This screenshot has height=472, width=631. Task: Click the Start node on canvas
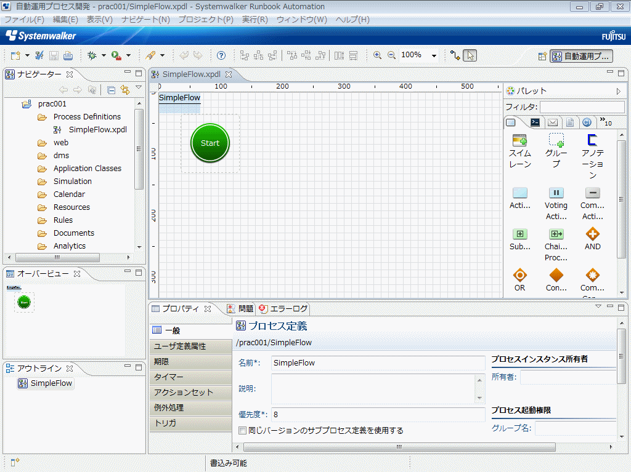tap(210, 143)
